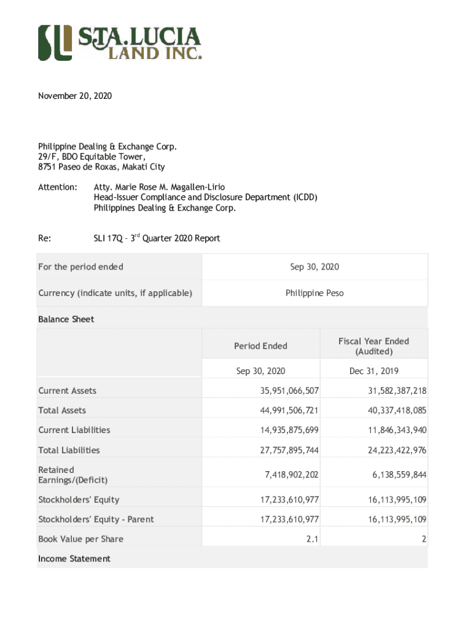Click the SLI 17Q 3rd Quarter 2020 Report subject
The width and height of the screenshot is (473, 629).
(x=157, y=238)
